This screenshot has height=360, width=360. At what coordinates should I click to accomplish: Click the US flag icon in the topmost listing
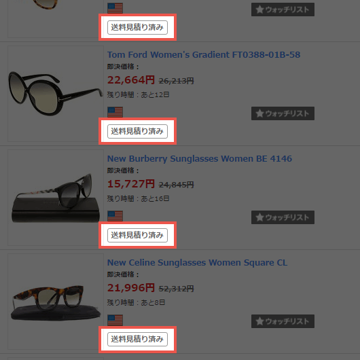pyautogui.click(x=115, y=8)
